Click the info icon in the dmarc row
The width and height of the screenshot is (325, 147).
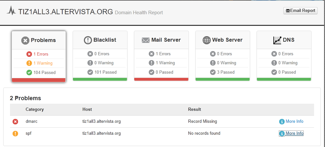tap(282, 122)
